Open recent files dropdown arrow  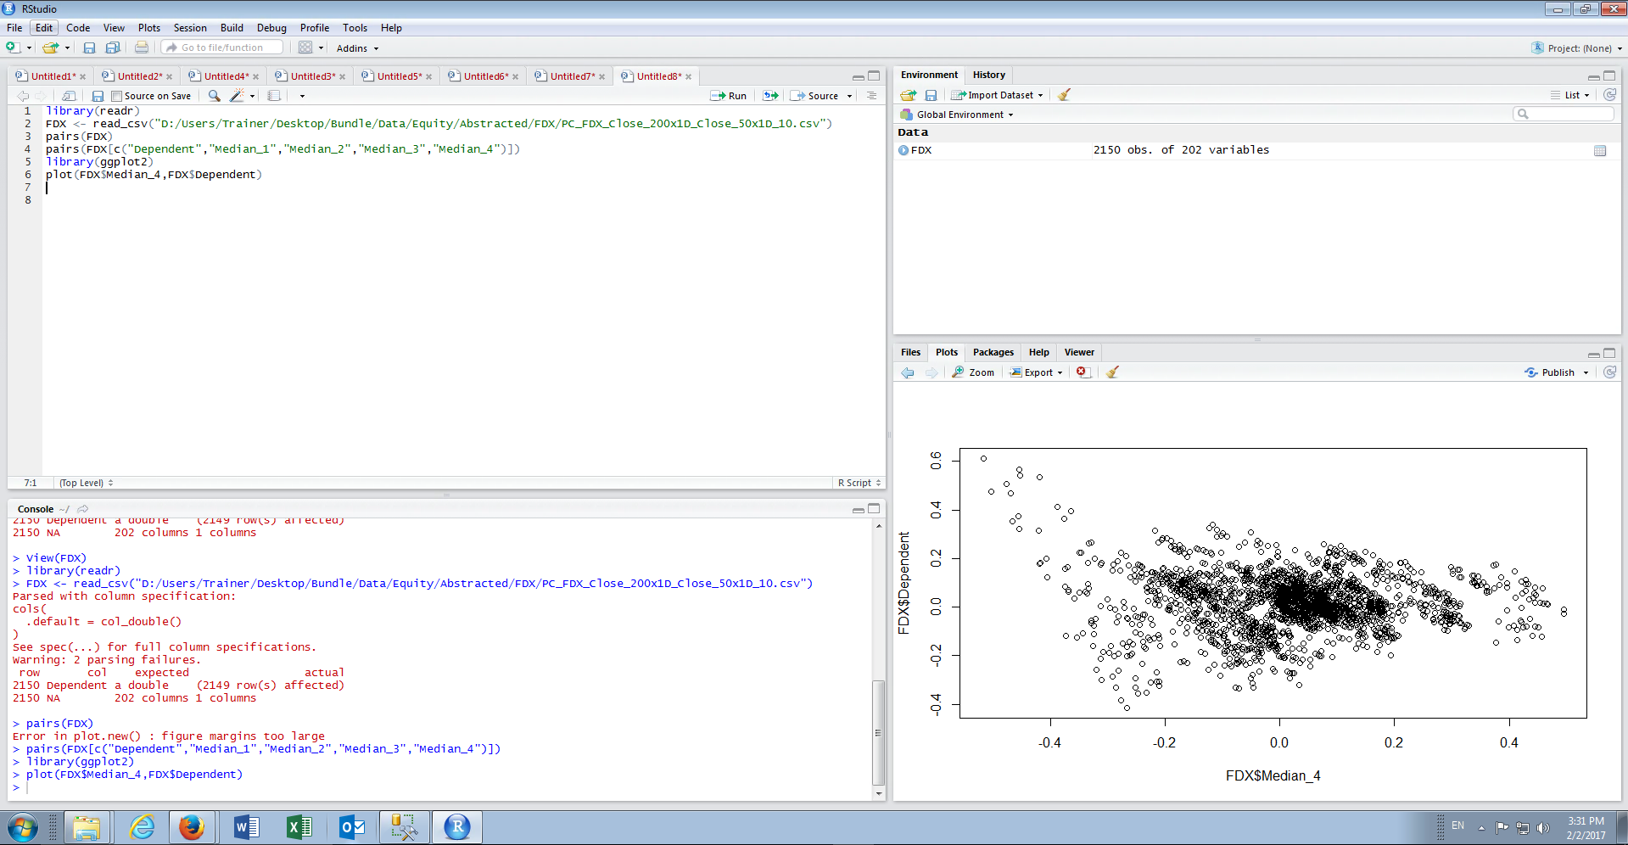tap(67, 48)
